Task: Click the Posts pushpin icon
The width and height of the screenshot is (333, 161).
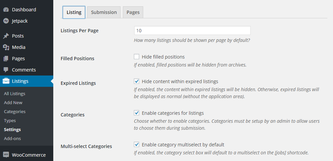Action: (x=6, y=36)
